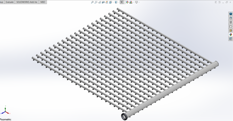This screenshot has height=121, width=233.
Task: Select the Zoom to Area tool
Action: 96,2
